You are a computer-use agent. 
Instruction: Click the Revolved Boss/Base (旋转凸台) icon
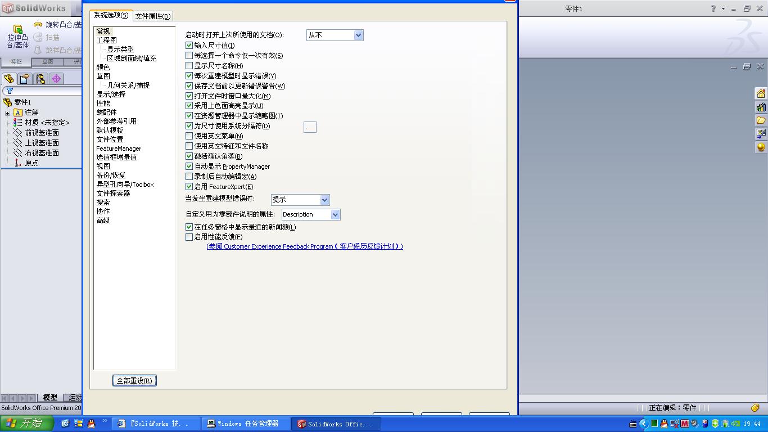tap(38, 24)
